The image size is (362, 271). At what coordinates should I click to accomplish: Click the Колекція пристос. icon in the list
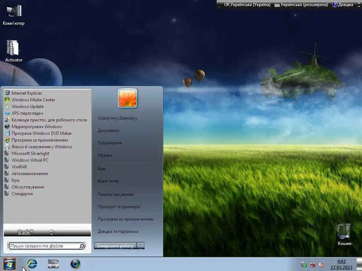[x=7, y=120]
